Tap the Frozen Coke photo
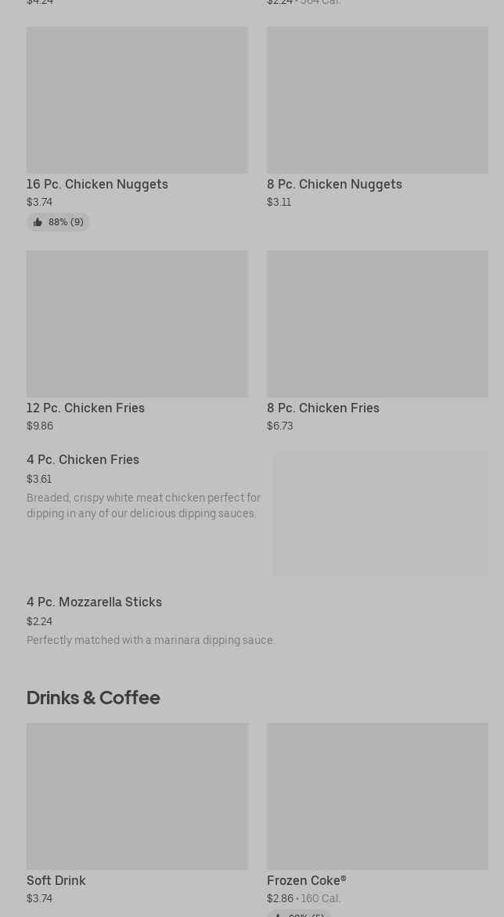504x917 pixels. (x=377, y=797)
